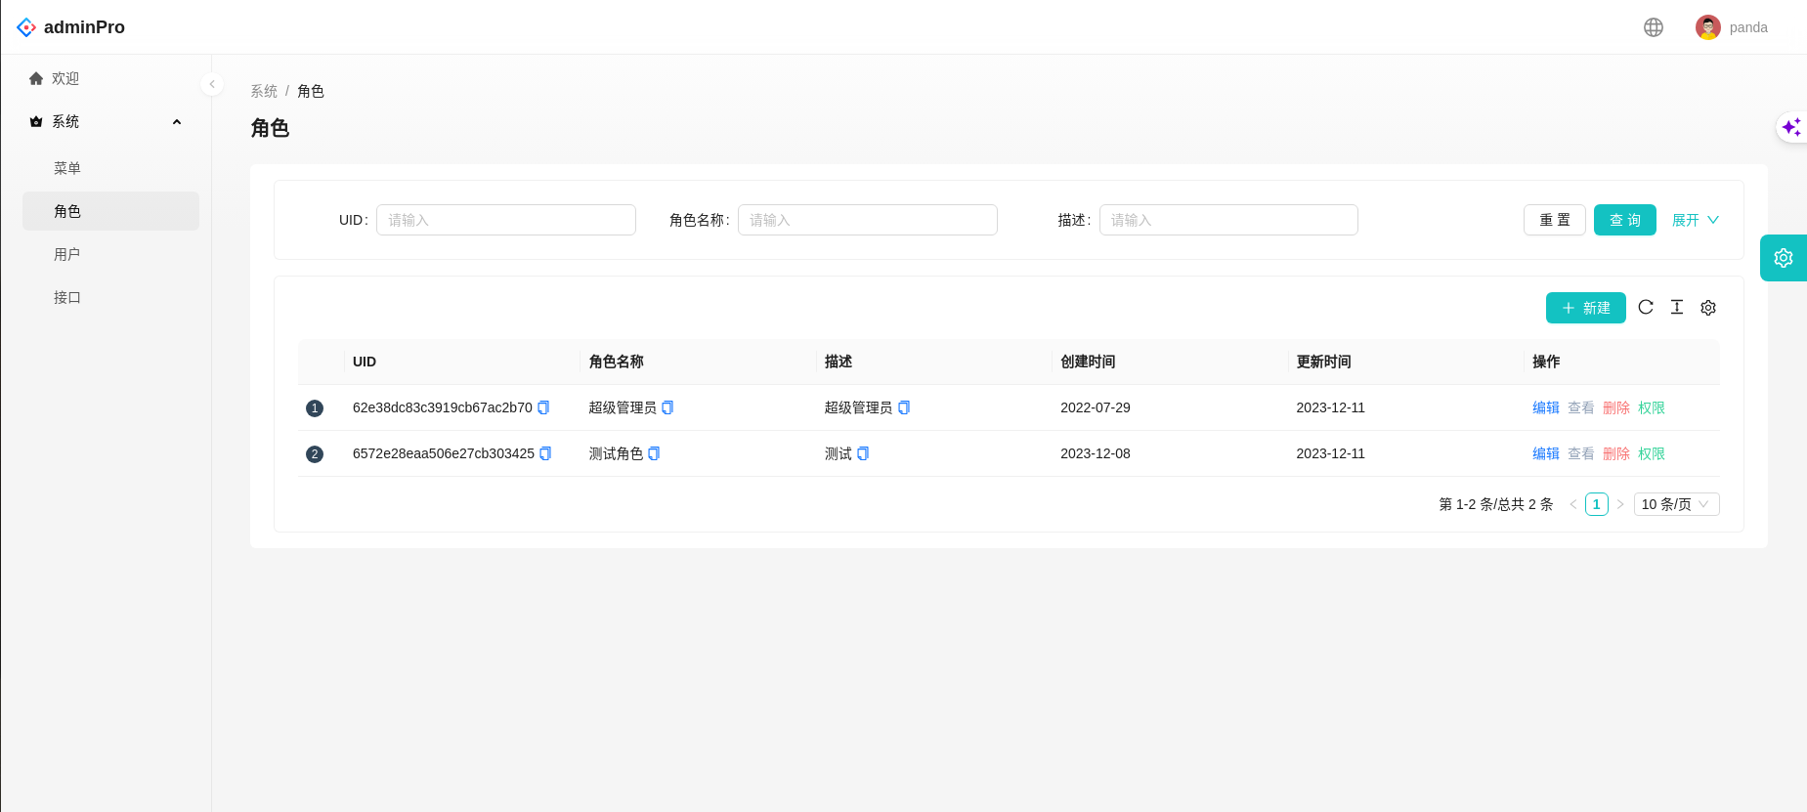Screen dimensions: 1807x812
Task: Click the crown icon beside 系统
Action: tap(36, 121)
